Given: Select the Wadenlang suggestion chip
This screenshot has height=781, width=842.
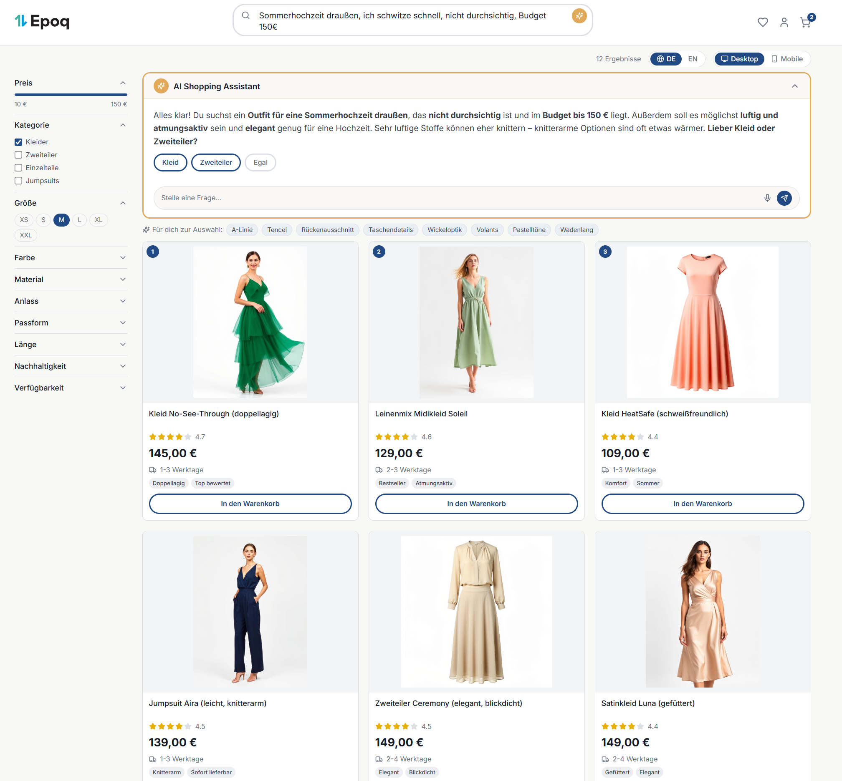Looking at the screenshot, I should click(577, 230).
